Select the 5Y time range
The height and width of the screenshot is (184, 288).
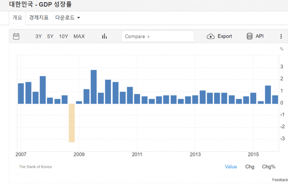point(50,36)
